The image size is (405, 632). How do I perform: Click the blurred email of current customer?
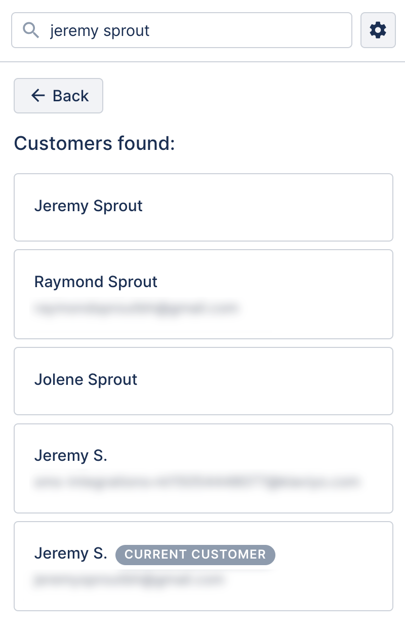click(129, 579)
